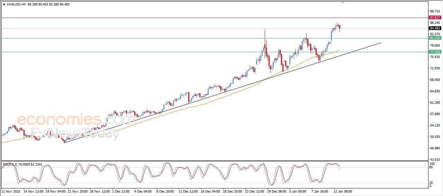The width and height of the screenshot is (443, 196).
Task: Select the black 84.483 current price label
Action: tap(434, 28)
